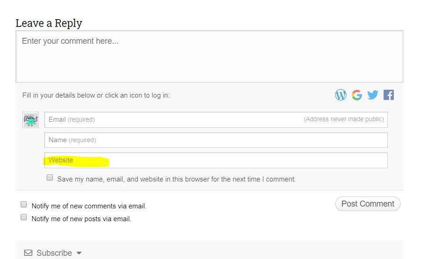Log in using the Google icon

click(x=357, y=95)
